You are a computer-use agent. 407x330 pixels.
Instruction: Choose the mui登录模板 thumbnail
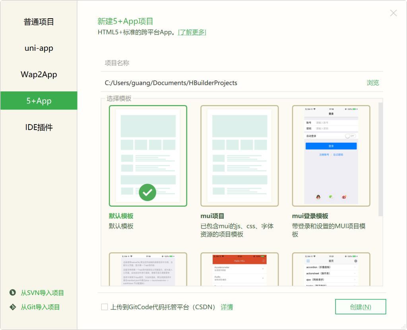coord(331,156)
